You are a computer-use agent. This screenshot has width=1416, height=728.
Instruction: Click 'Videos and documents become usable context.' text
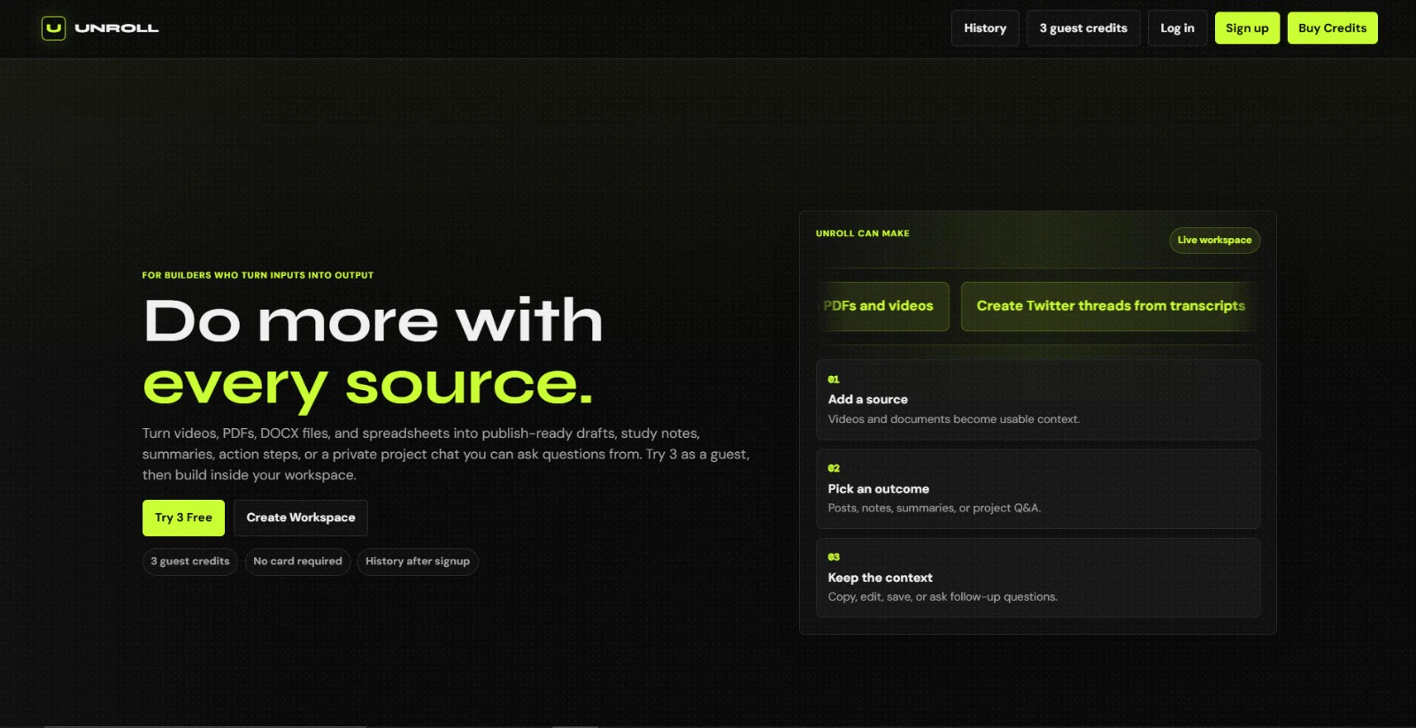click(x=953, y=419)
